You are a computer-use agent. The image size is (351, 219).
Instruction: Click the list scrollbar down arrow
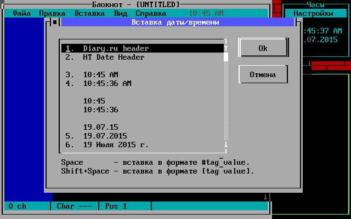[226, 145]
